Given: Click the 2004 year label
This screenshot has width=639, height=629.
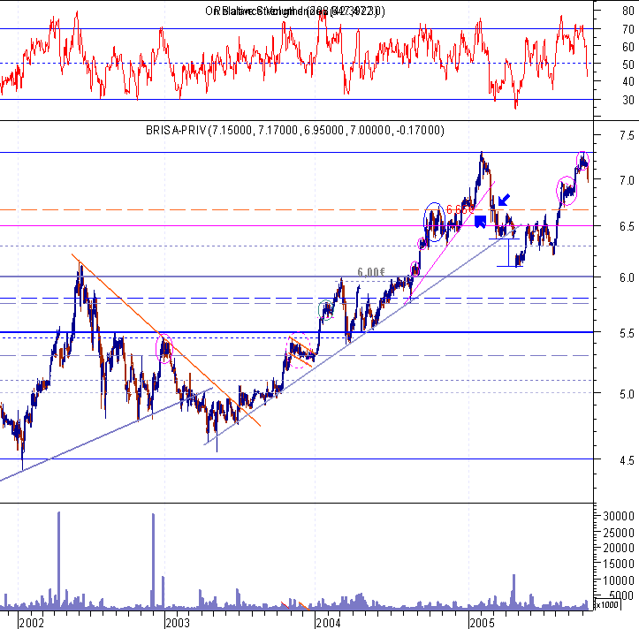Looking at the screenshot, I should (328, 623).
